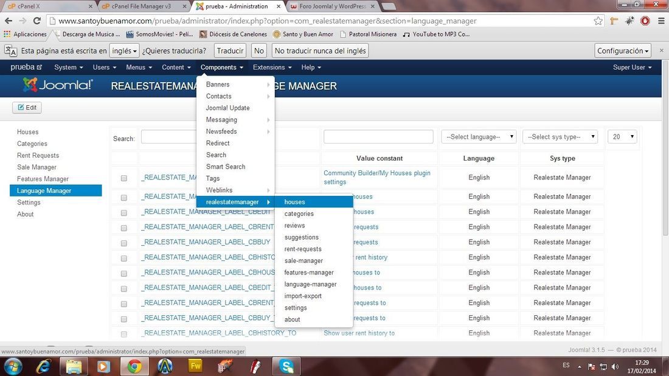Click the volume speaker tray icon
This screenshot has height=376, width=669.
(615, 367)
